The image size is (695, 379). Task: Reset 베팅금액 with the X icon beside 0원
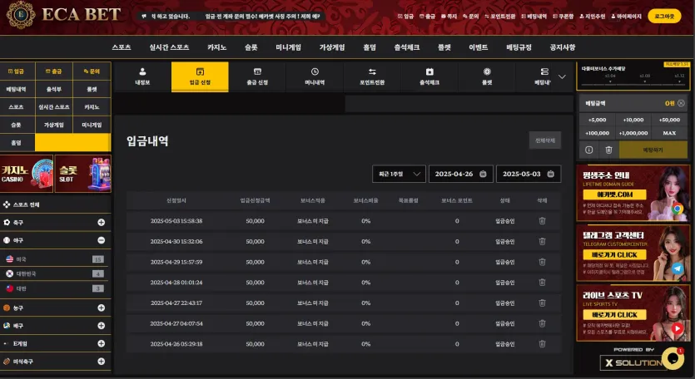(x=681, y=103)
